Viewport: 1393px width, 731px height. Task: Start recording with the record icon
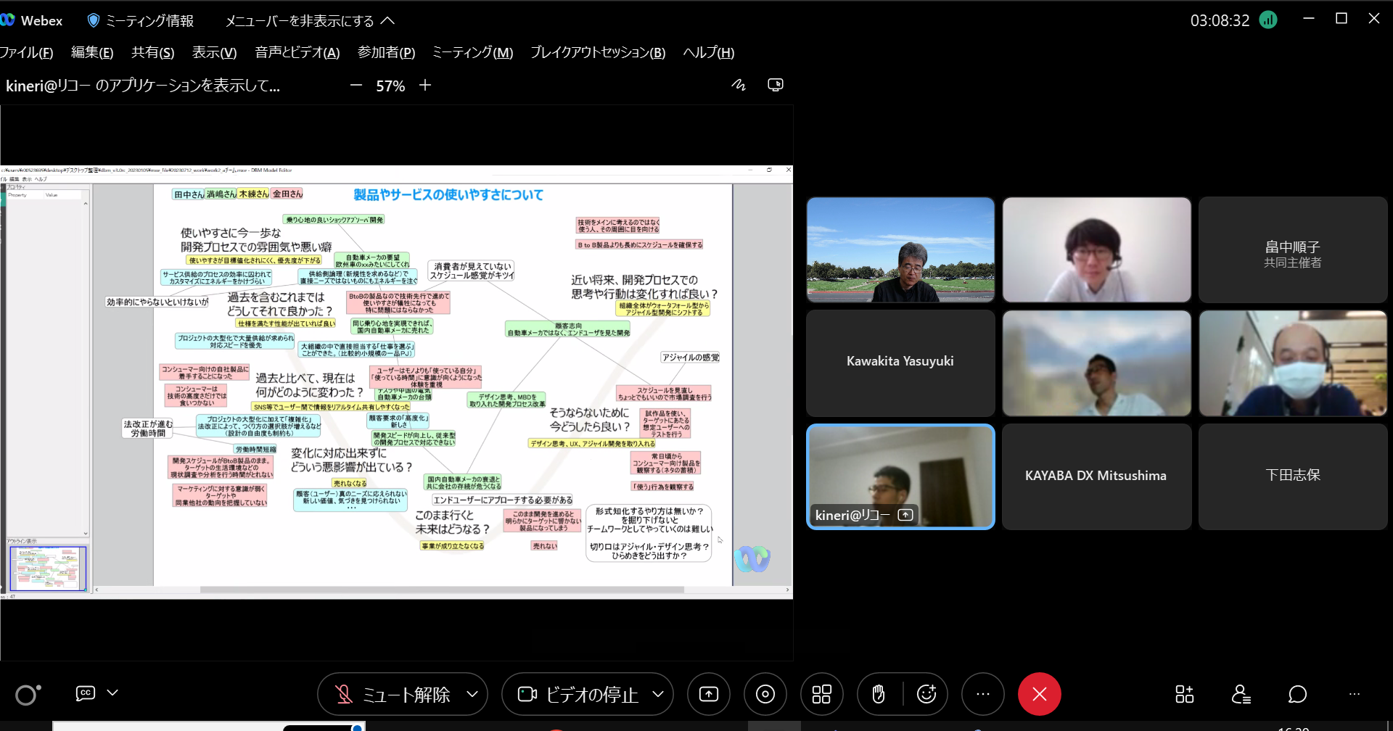(765, 694)
